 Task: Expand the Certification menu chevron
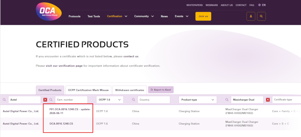pos(126,16)
